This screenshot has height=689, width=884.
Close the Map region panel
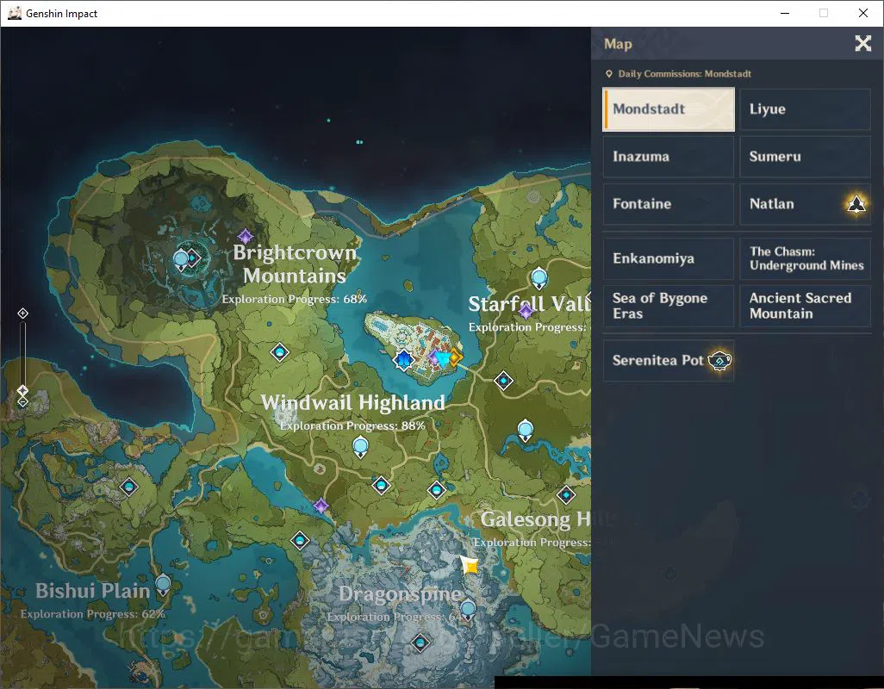coord(862,43)
